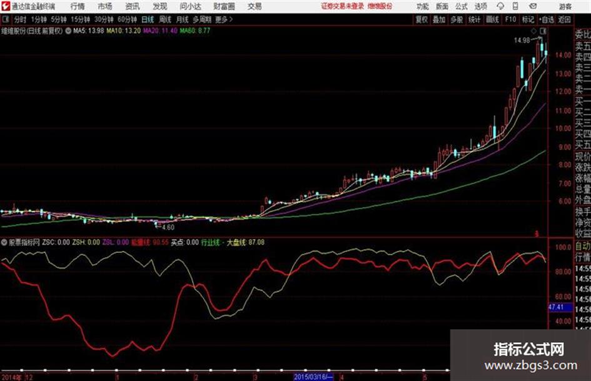Viewport: 591px width, 381px height.
Task: Click the MA60: 8.77 indicator label
Action: pyautogui.click(x=195, y=31)
